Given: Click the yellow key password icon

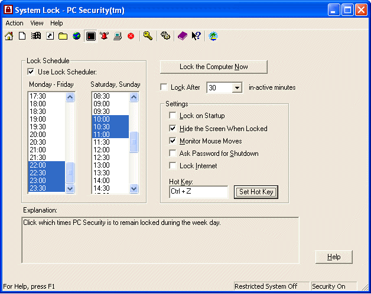Looking at the screenshot, I should point(148,36).
